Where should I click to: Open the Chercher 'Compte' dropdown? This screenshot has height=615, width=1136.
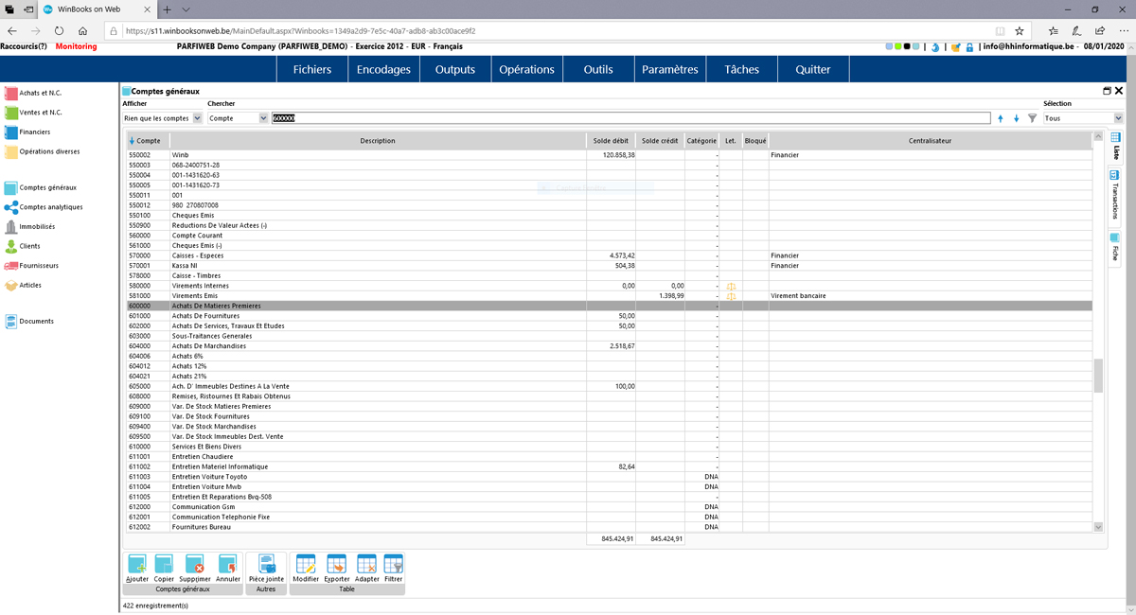coord(263,118)
